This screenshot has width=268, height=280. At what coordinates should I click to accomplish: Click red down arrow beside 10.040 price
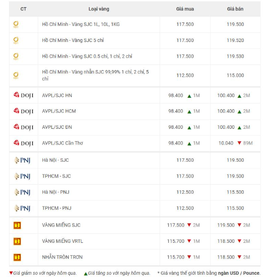point(239,143)
